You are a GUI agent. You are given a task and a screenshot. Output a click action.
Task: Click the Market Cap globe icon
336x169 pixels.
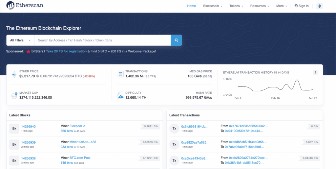click(x=14, y=95)
